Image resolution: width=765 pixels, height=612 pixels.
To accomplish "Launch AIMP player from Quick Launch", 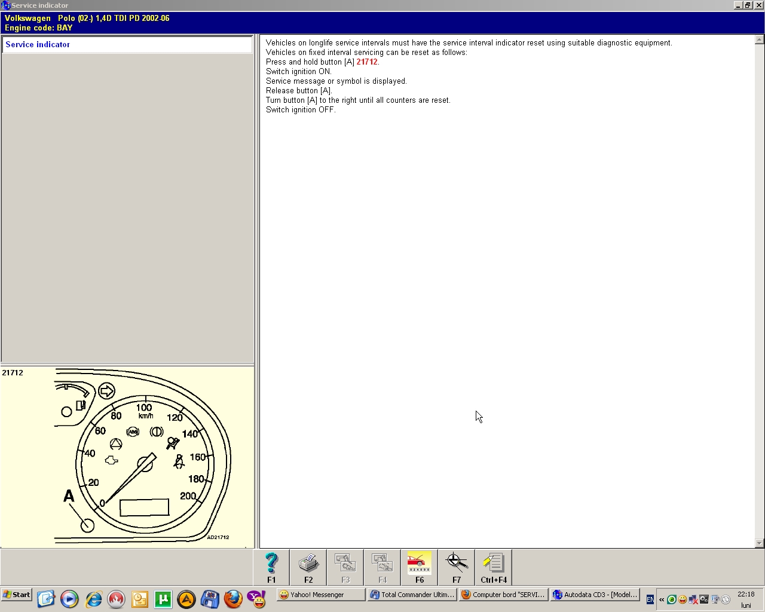I will tap(186, 599).
